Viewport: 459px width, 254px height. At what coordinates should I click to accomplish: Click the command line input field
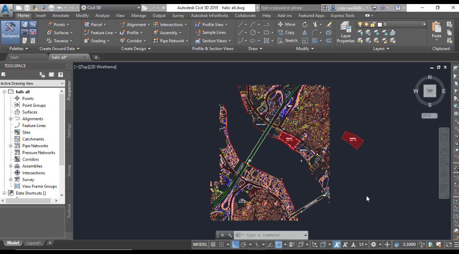[x=274, y=235]
